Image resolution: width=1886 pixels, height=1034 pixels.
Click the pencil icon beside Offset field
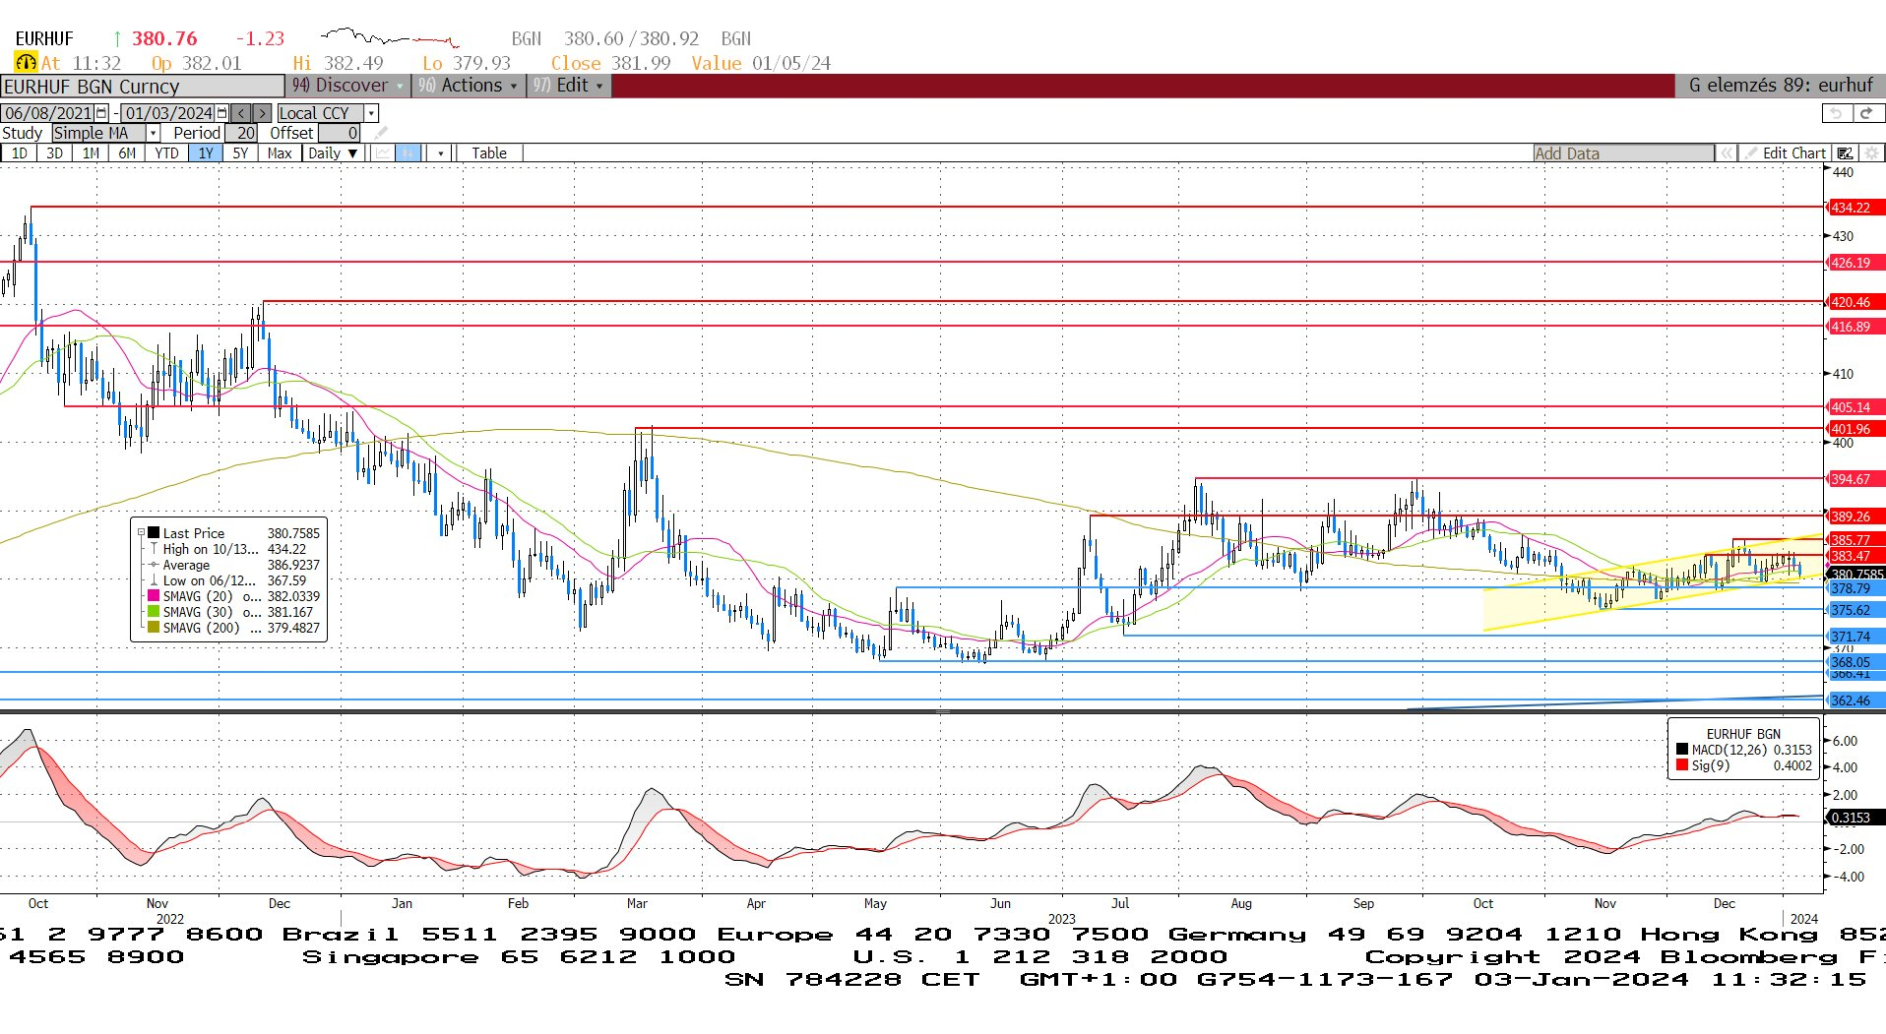pos(381,133)
